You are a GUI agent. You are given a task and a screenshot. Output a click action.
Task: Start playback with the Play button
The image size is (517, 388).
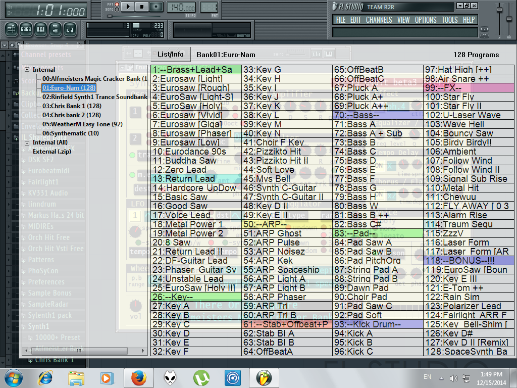tap(128, 6)
